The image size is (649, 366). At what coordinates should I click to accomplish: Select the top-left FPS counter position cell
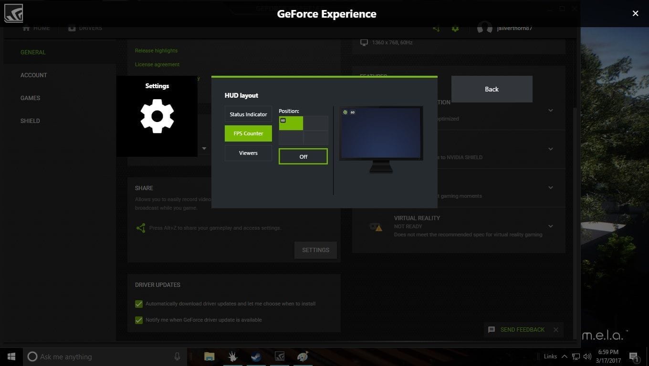291,123
